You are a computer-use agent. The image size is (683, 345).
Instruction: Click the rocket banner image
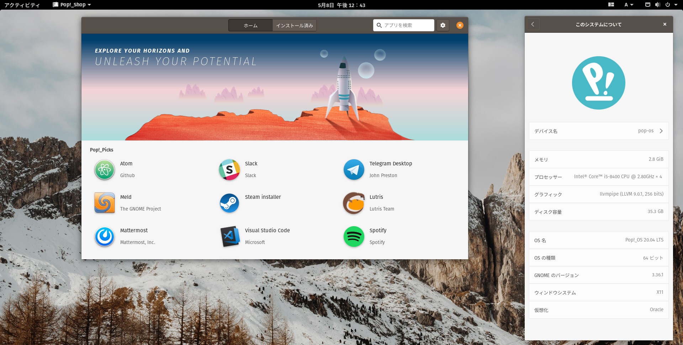pos(275,87)
